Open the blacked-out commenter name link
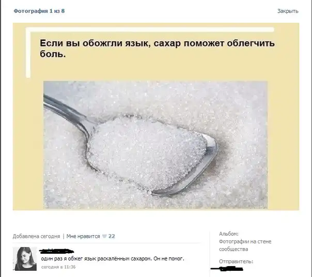 coord(57,251)
